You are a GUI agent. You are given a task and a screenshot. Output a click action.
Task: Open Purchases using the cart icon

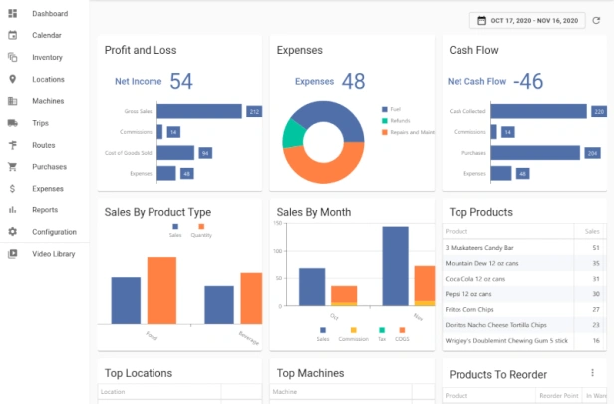point(12,167)
